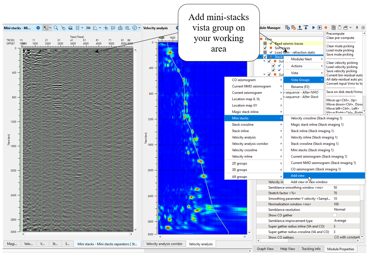Enable the Show CO gather checkbox
This screenshot has height=253, width=367.
click(x=335, y=215)
